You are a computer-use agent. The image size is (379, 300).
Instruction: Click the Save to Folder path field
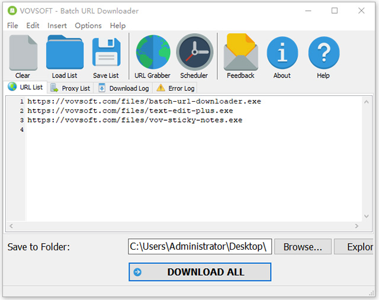point(200,247)
